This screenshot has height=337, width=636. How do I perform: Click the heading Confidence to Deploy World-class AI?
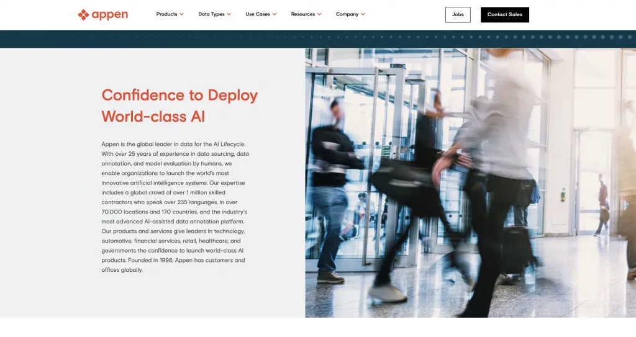(x=179, y=106)
